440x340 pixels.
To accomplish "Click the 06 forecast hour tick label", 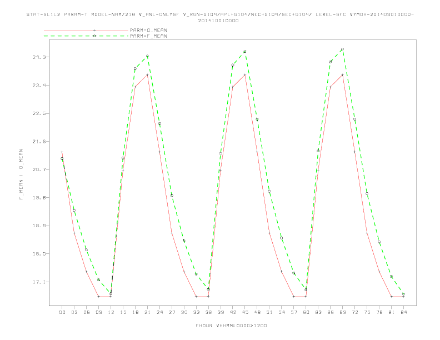I will click(87, 312).
